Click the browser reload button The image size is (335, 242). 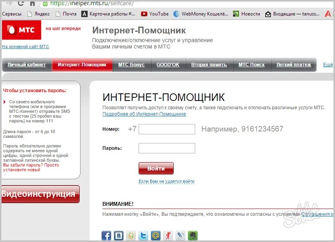coord(21,3)
